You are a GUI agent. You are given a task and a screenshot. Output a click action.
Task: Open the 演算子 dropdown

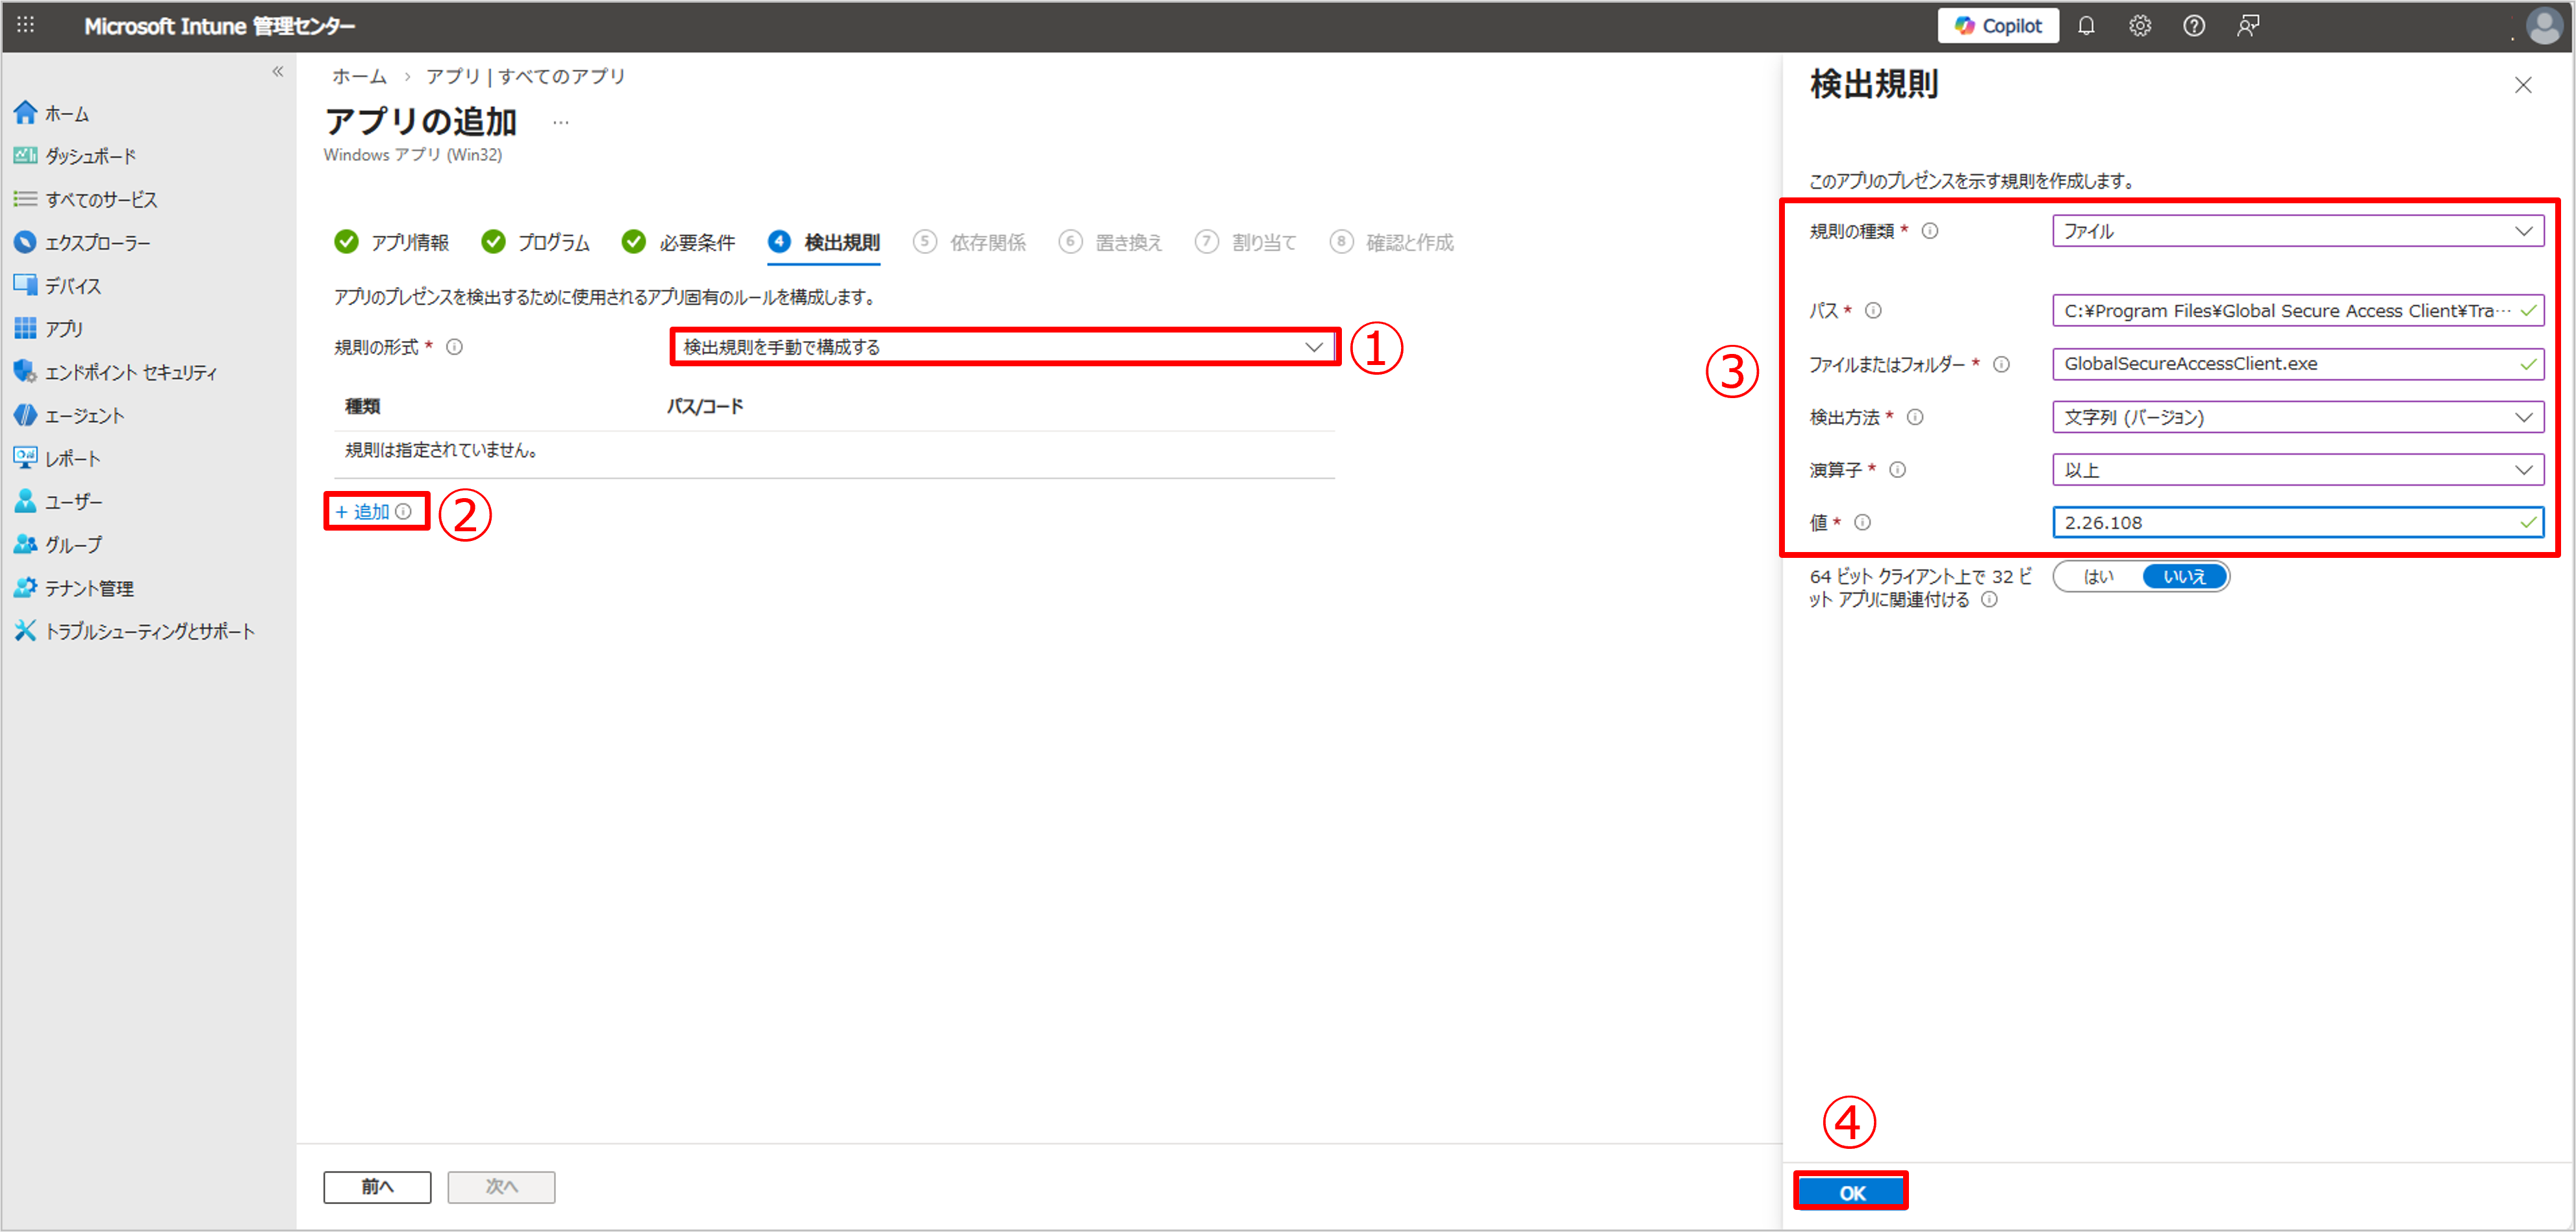2297,470
